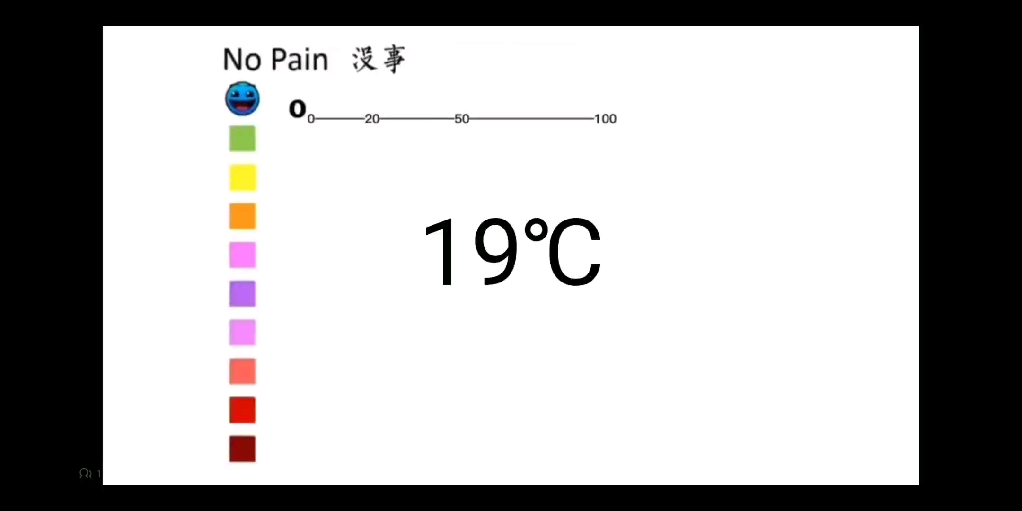Image resolution: width=1022 pixels, height=511 pixels.
Task: Select the orange color swatch
Action: pyautogui.click(x=241, y=216)
